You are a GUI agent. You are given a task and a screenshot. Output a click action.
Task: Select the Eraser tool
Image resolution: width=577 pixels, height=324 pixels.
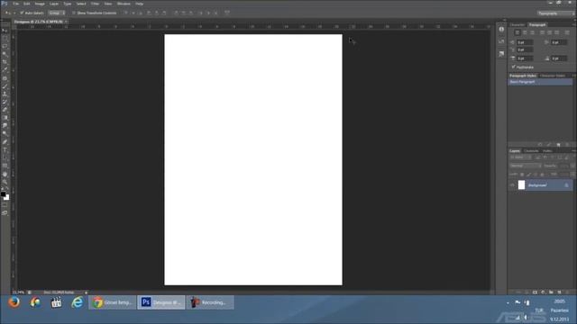[x=5, y=110]
